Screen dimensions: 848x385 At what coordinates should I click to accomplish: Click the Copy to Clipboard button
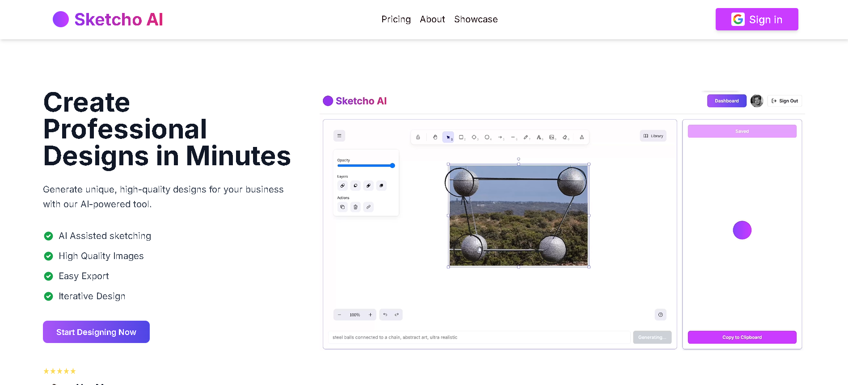tap(742, 337)
